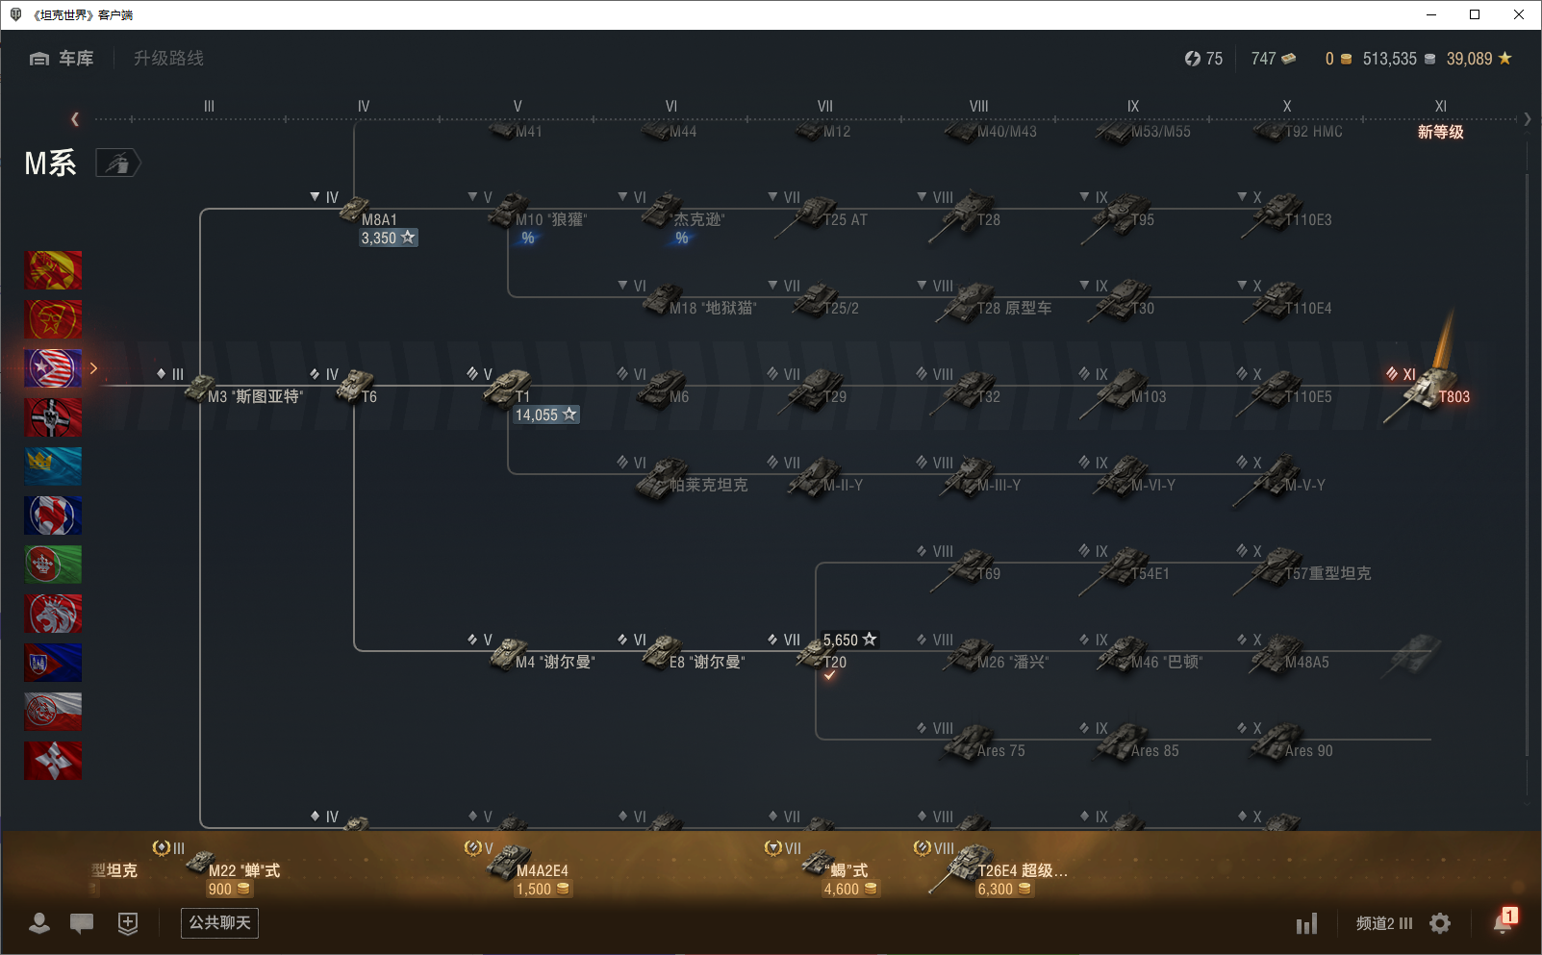The height and width of the screenshot is (955, 1542).
Task: Toggle the blueprint view button beside M系
Action: pyautogui.click(x=117, y=163)
